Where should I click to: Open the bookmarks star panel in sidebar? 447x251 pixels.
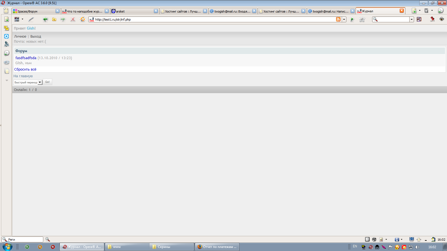[x=6, y=19]
